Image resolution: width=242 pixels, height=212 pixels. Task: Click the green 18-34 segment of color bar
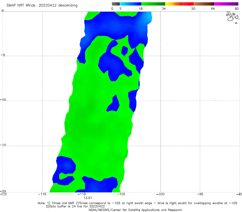153,4
